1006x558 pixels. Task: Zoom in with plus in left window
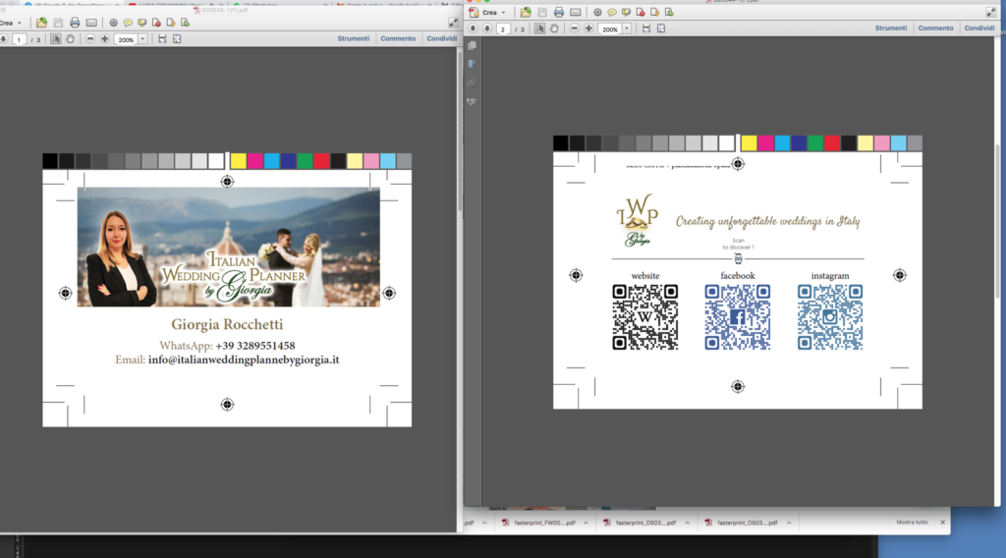(x=104, y=39)
